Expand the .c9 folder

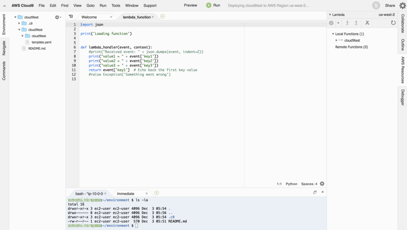click(x=19, y=23)
